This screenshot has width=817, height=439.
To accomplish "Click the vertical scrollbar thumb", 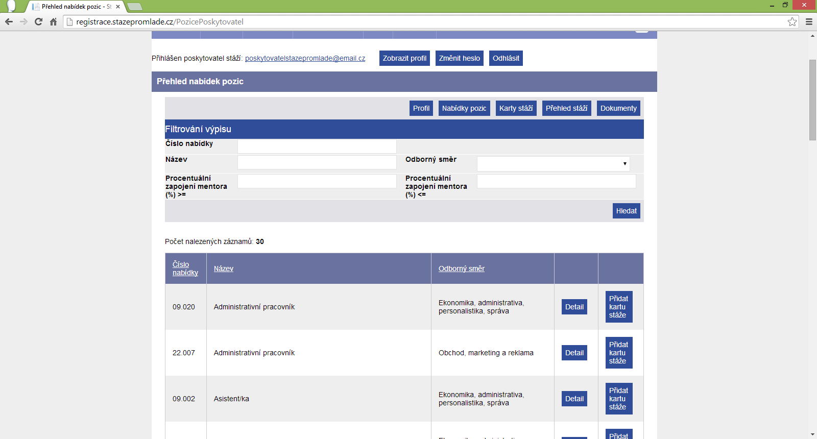I will (812, 100).
